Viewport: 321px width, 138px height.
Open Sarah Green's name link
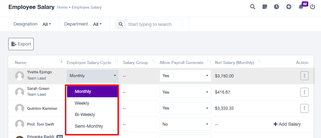38,88
